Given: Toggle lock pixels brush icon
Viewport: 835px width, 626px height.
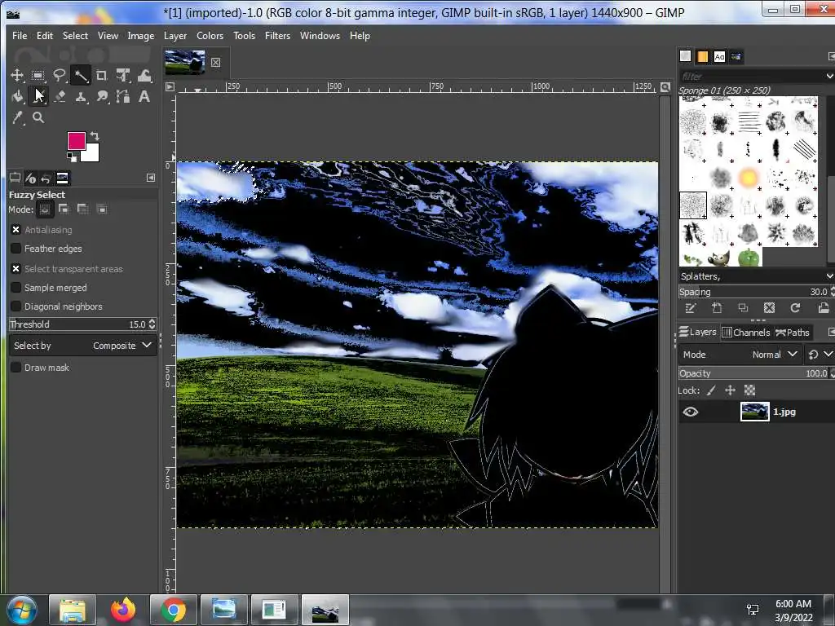Looking at the screenshot, I should point(711,390).
